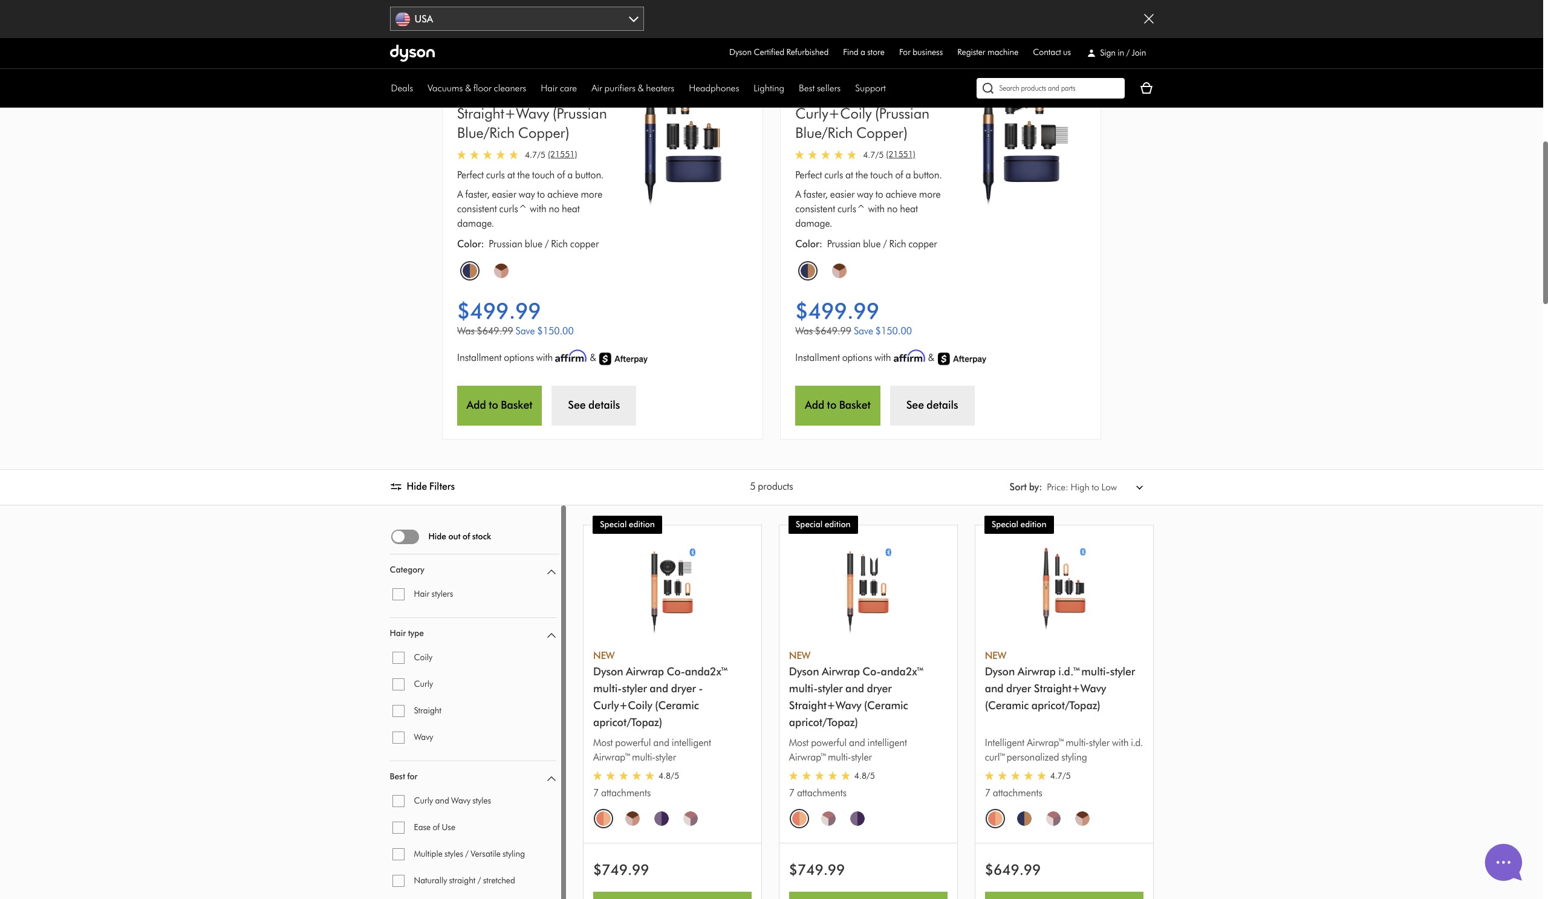The width and height of the screenshot is (1548, 899).
Task: Open the Headphones menu
Action: [x=714, y=88]
